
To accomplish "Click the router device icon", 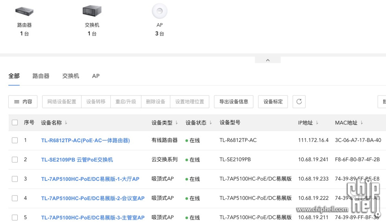I will pos(24,11).
